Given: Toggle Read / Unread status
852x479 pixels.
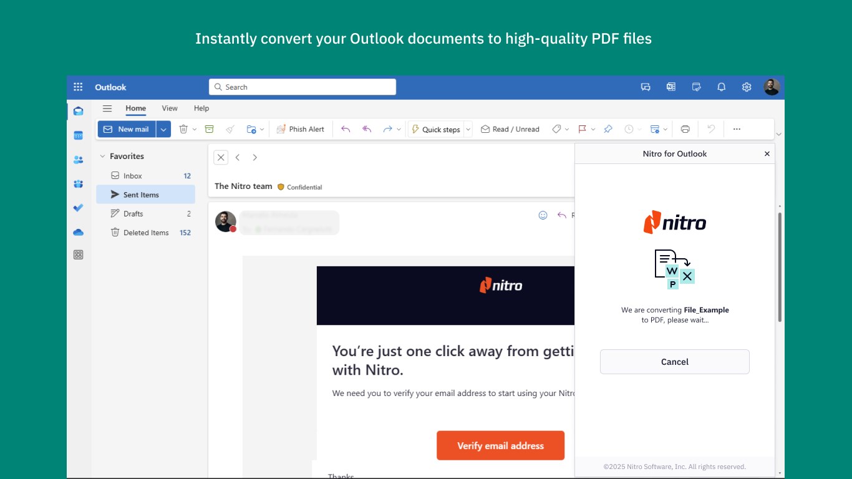Looking at the screenshot, I should [510, 129].
